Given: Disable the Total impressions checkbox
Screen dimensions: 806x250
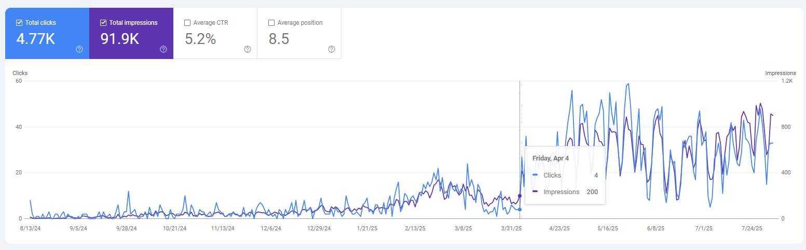Looking at the screenshot, I should 103,23.
